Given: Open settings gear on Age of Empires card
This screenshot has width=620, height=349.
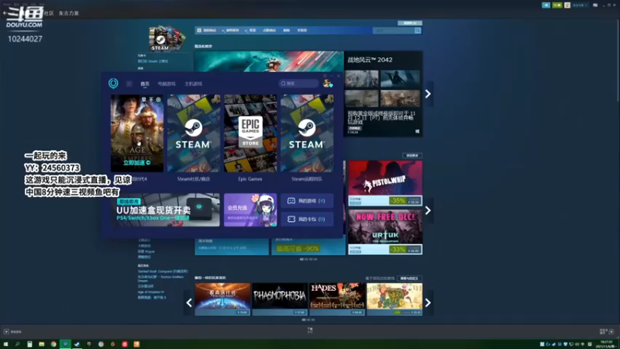Looking at the screenshot, I should (158, 99).
